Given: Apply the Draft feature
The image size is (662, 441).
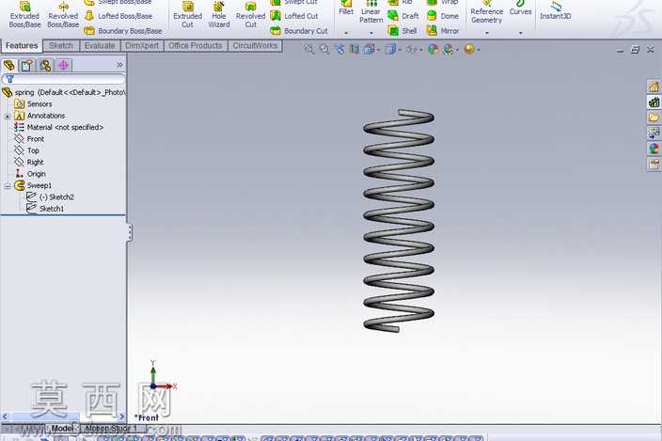Looking at the screenshot, I should coord(403,16).
